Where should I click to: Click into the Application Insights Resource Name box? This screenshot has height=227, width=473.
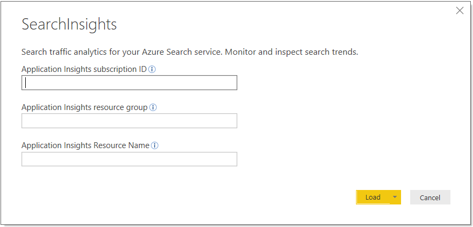click(129, 159)
